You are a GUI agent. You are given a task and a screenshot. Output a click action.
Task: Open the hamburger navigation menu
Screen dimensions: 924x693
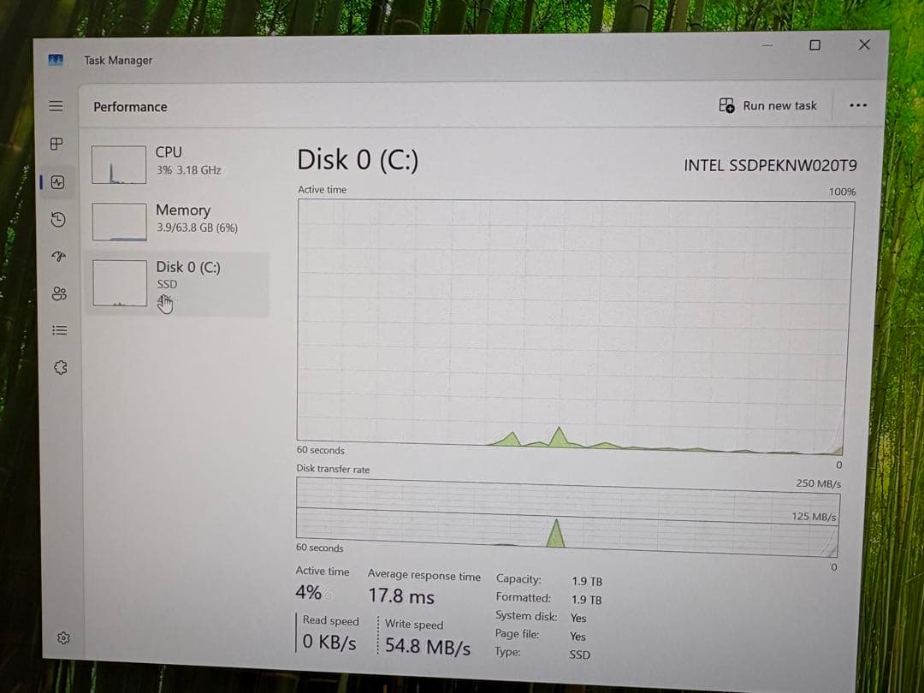tap(56, 106)
